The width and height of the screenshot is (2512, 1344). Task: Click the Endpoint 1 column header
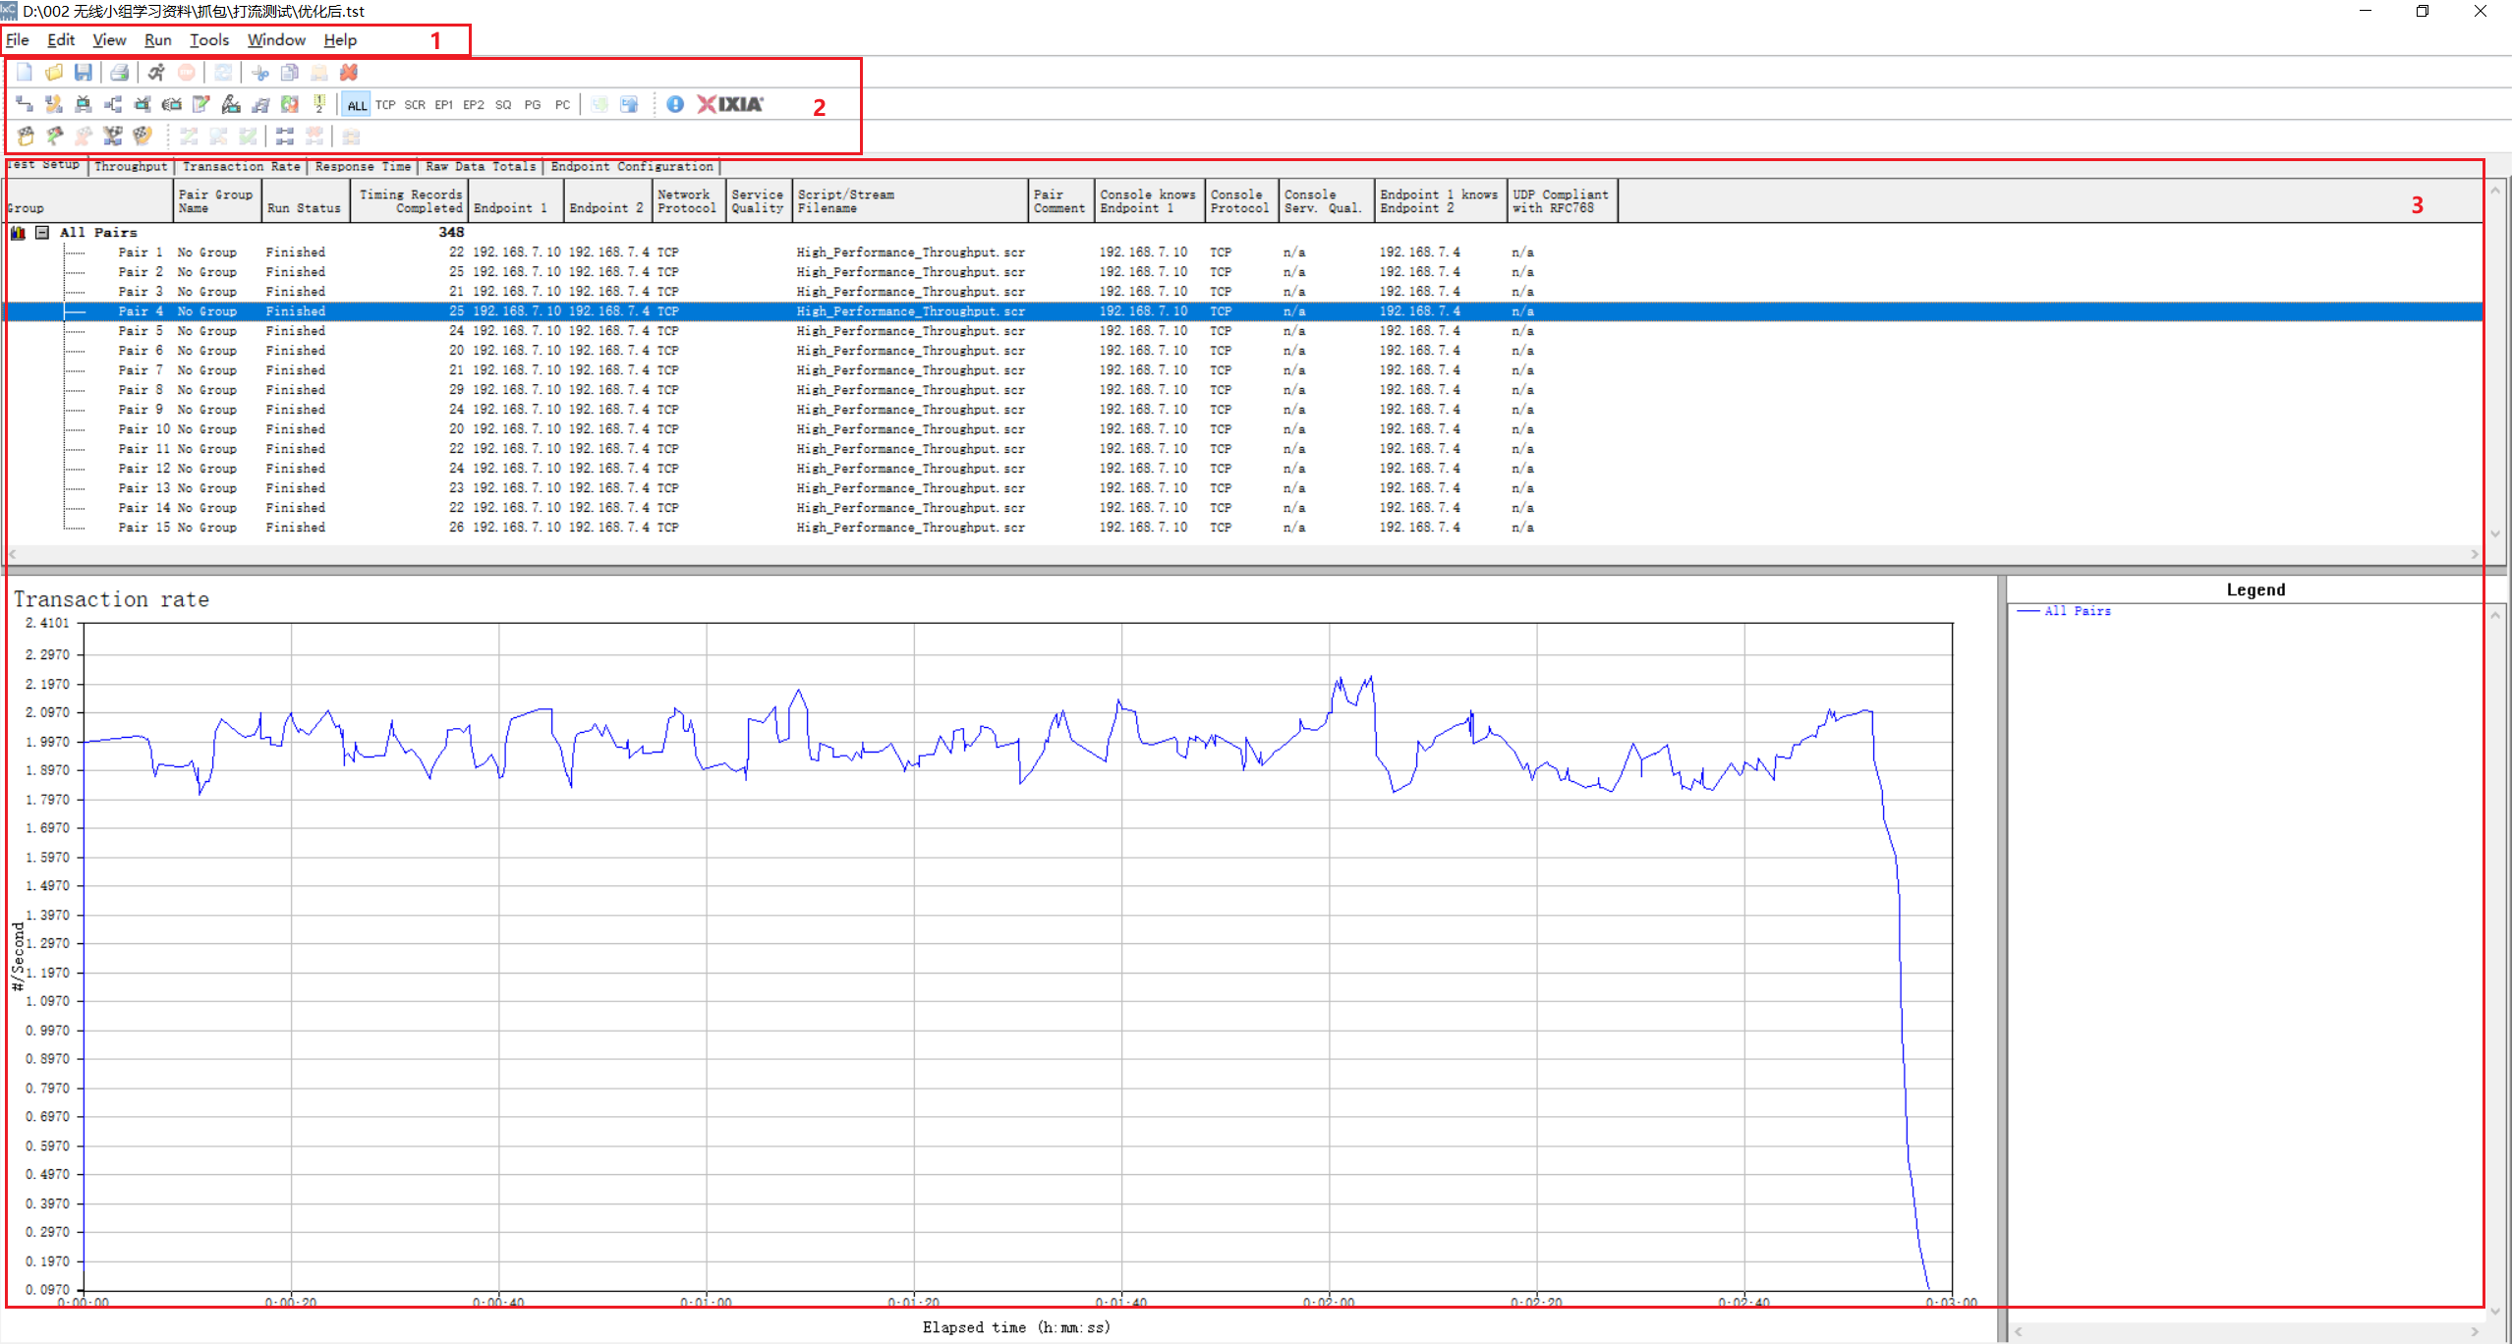[x=515, y=201]
